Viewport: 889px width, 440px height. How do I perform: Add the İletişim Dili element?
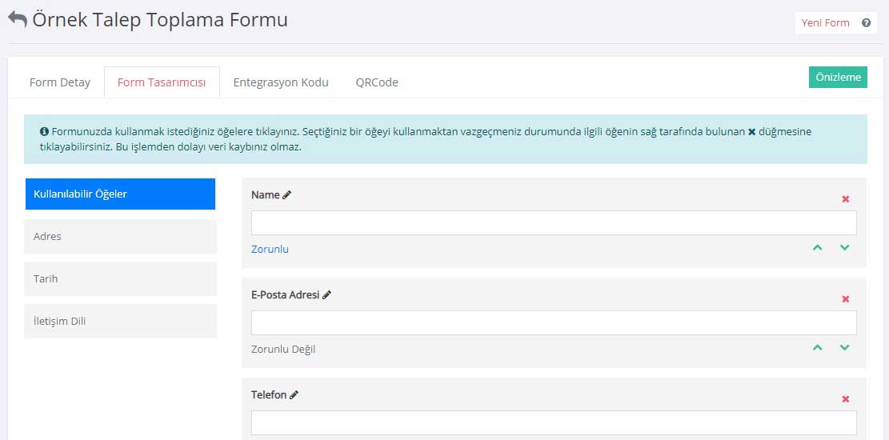(120, 321)
